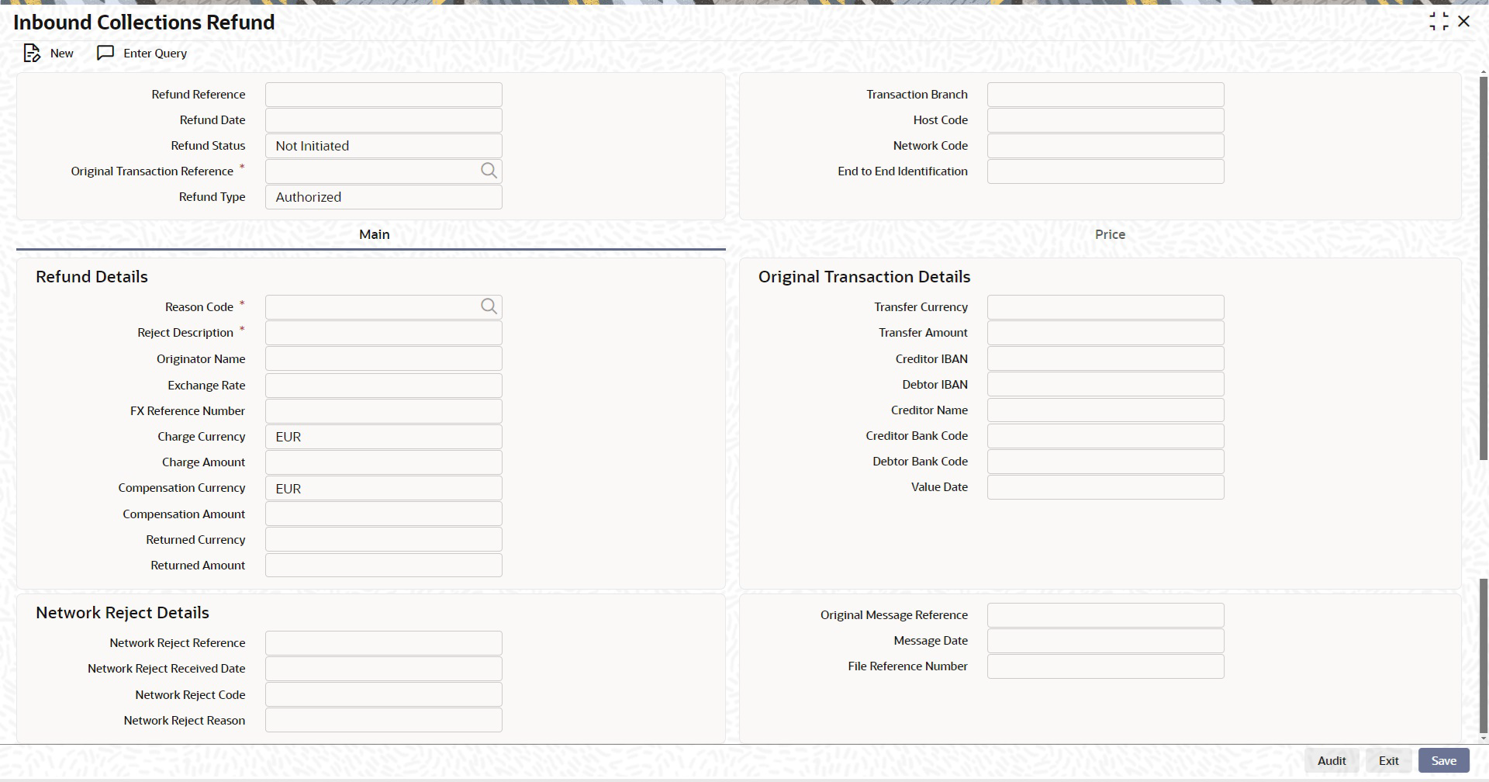Image resolution: width=1489 pixels, height=782 pixels.
Task: Focus the Host Code field
Action: click(1106, 120)
